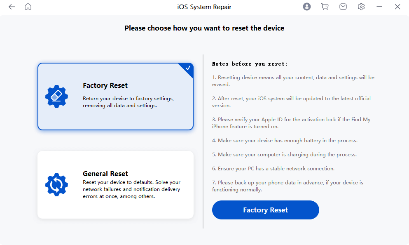
Task: Click the iOS System Repair title
Action: pyautogui.click(x=204, y=7)
